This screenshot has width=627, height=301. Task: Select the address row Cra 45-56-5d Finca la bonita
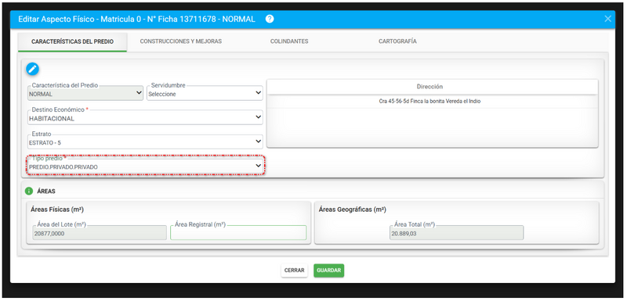pos(432,102)
